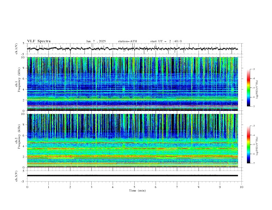Screen dimensions: 272x210
Task: Click the 'station=ATH' label
Action: pyautogui.click(x=127, y=41)
